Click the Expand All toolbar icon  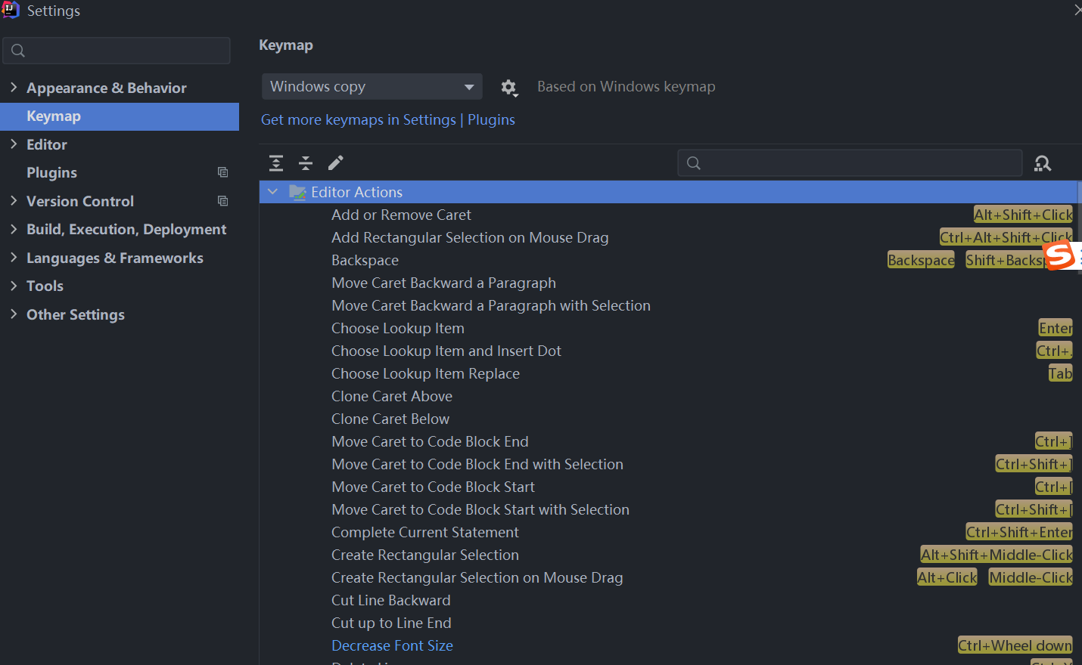coord(276,163)
